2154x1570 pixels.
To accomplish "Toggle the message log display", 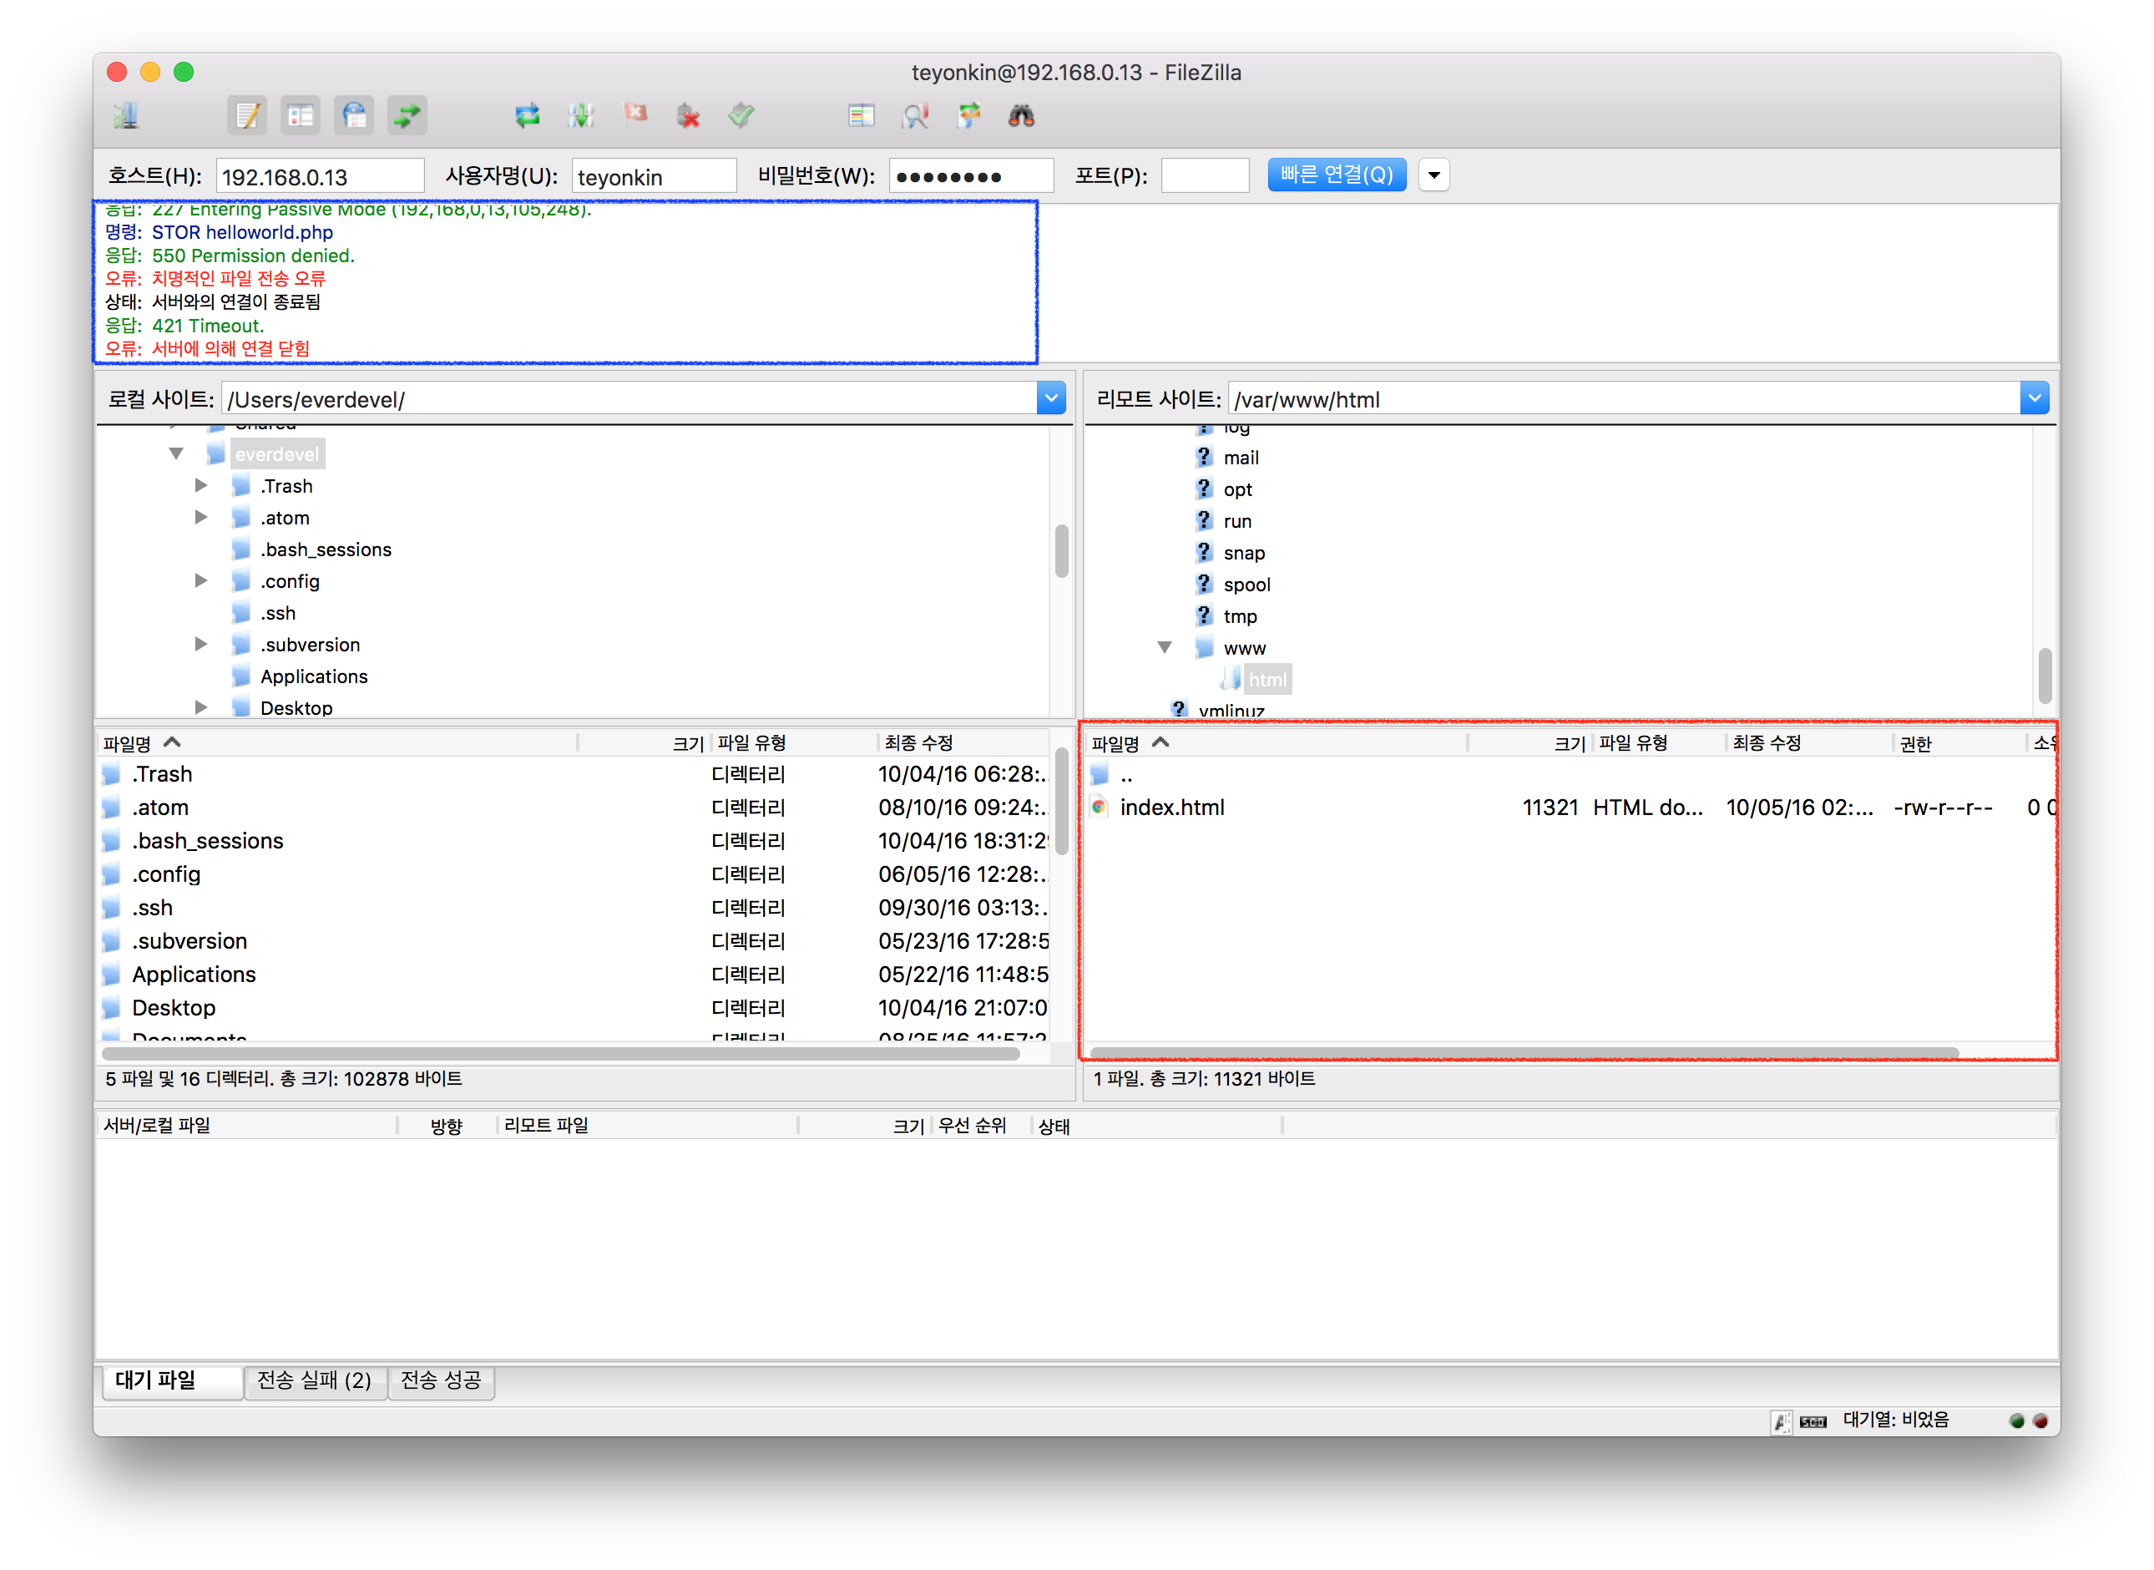I will pos(247,116).
